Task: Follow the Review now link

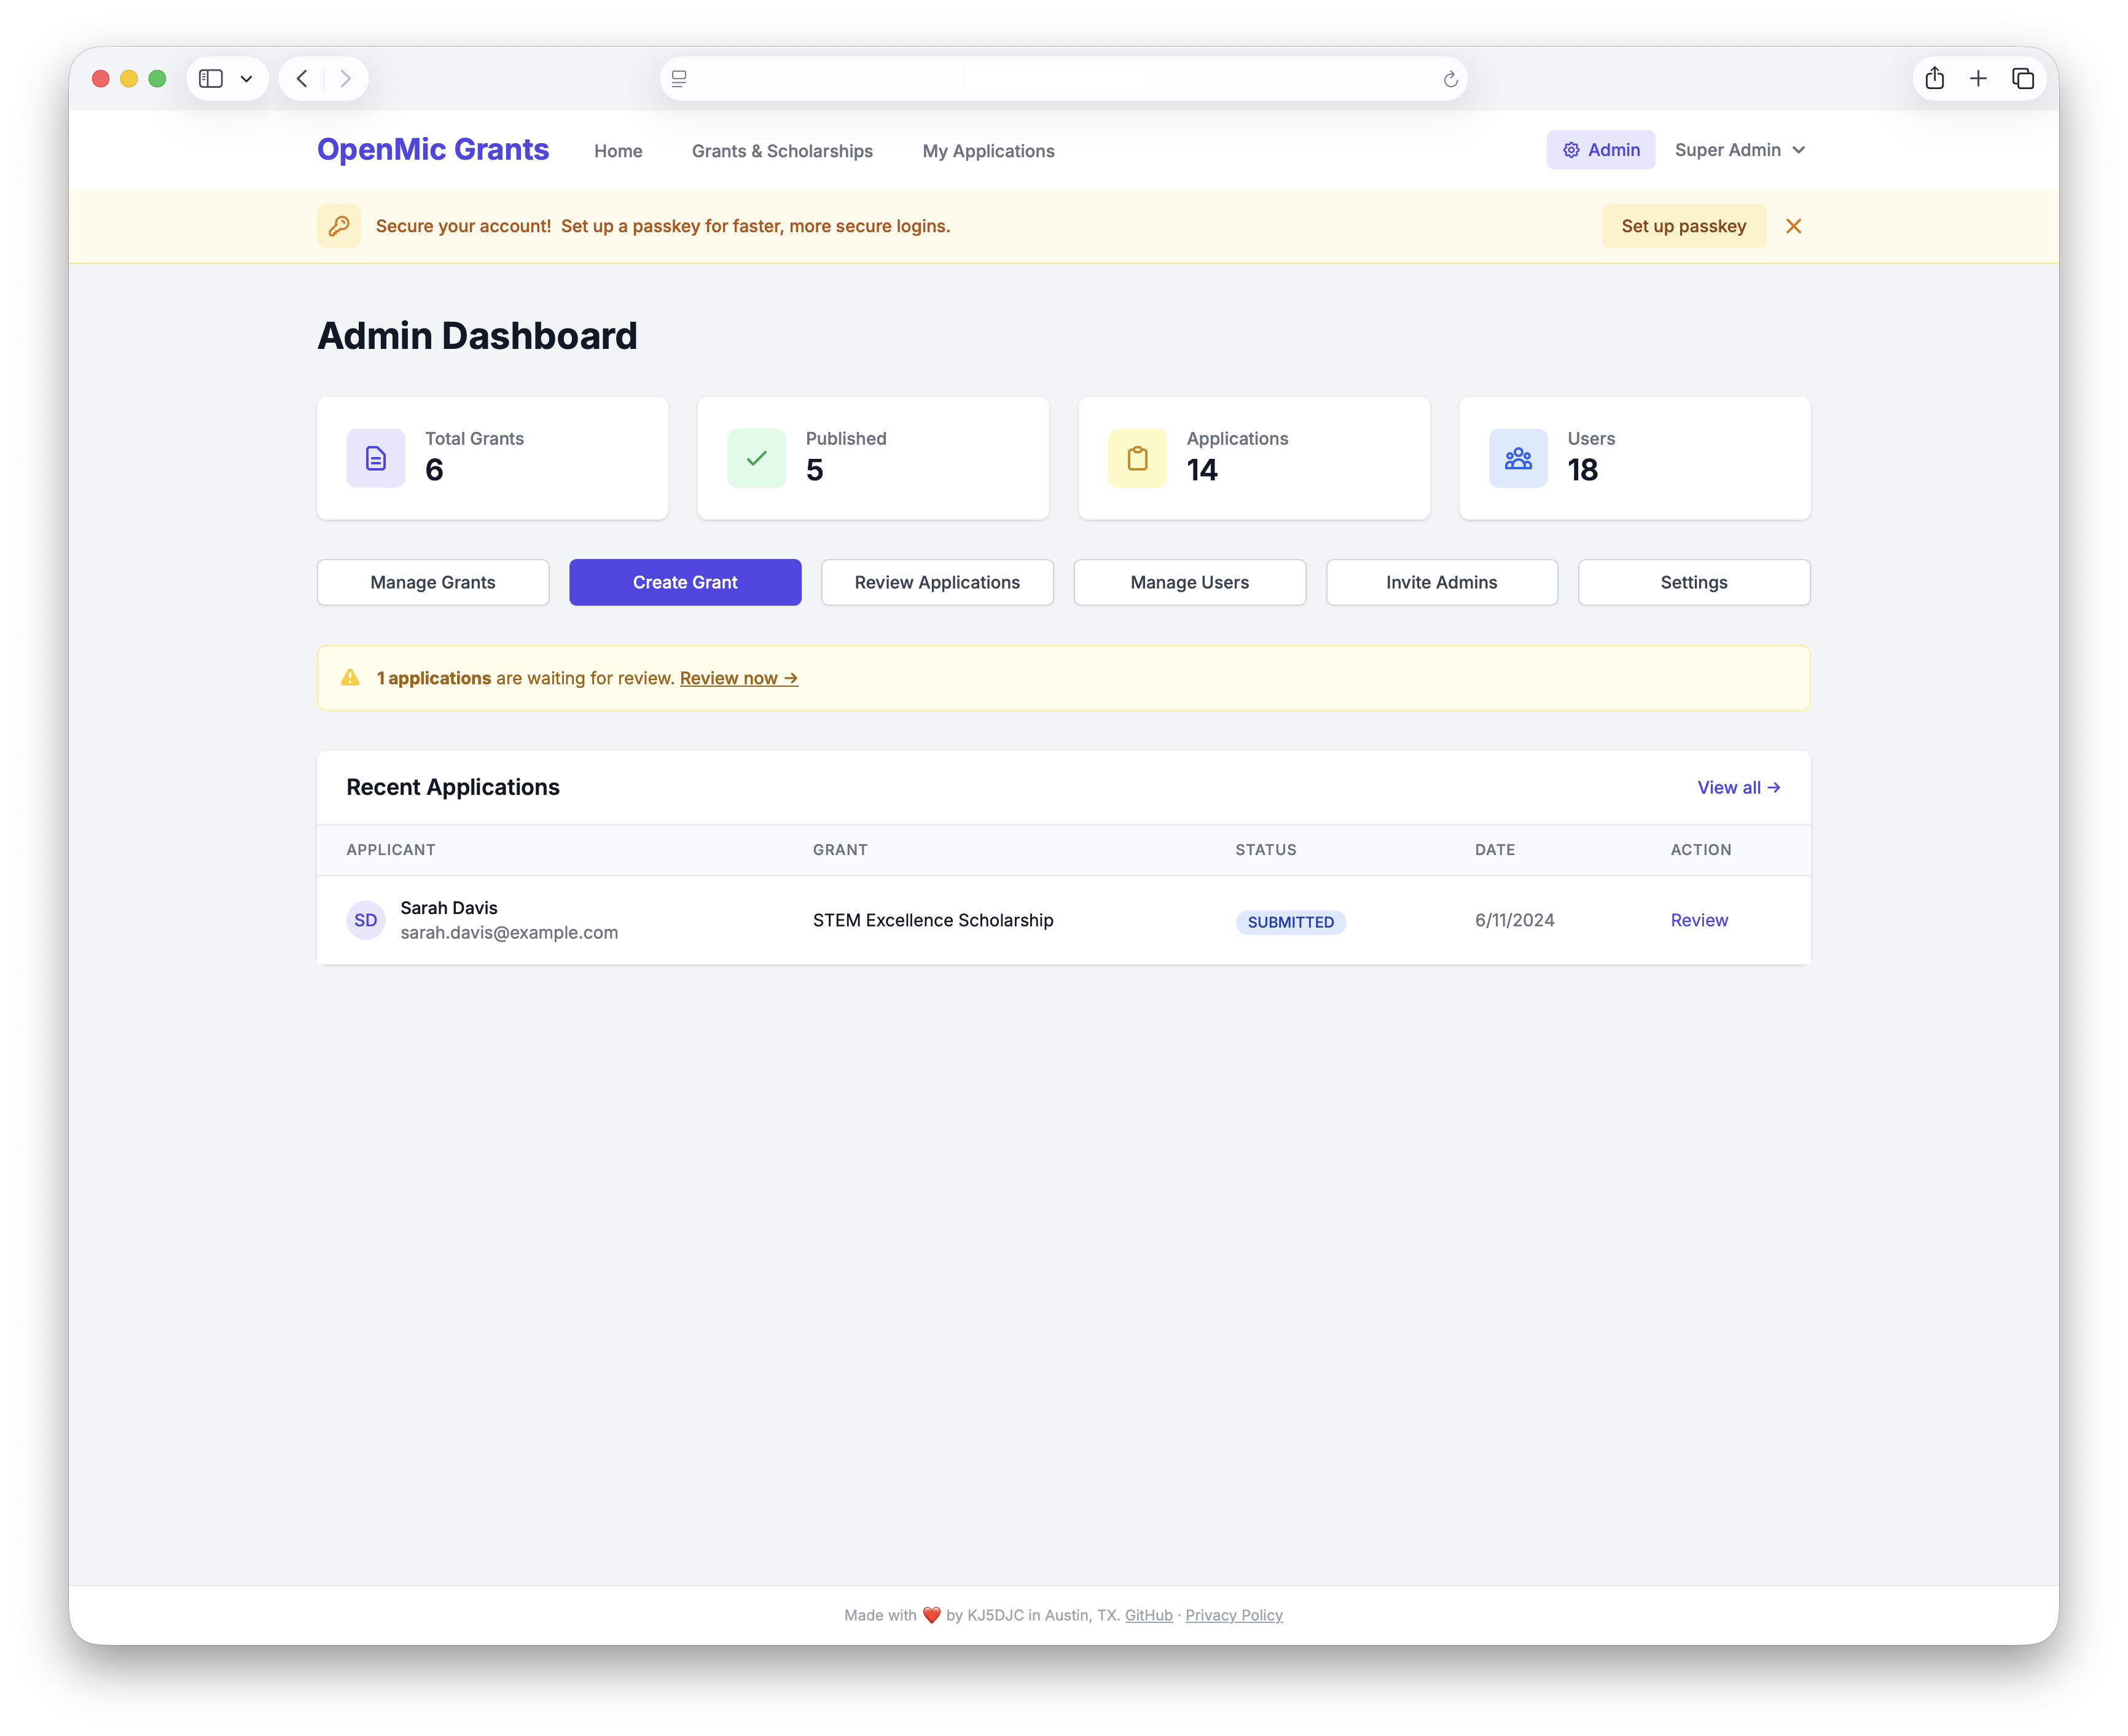Action: coord(738,678)
